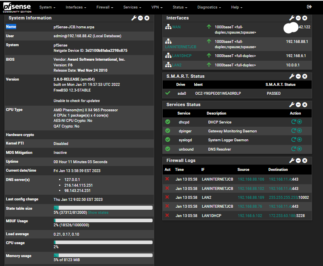Click the ada0 drive entry
The image size is (323, 266).
[182, 94]
